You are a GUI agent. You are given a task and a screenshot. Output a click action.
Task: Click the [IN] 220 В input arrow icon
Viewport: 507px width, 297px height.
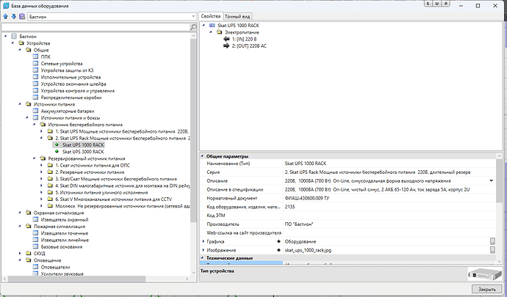tap(226, 40)
